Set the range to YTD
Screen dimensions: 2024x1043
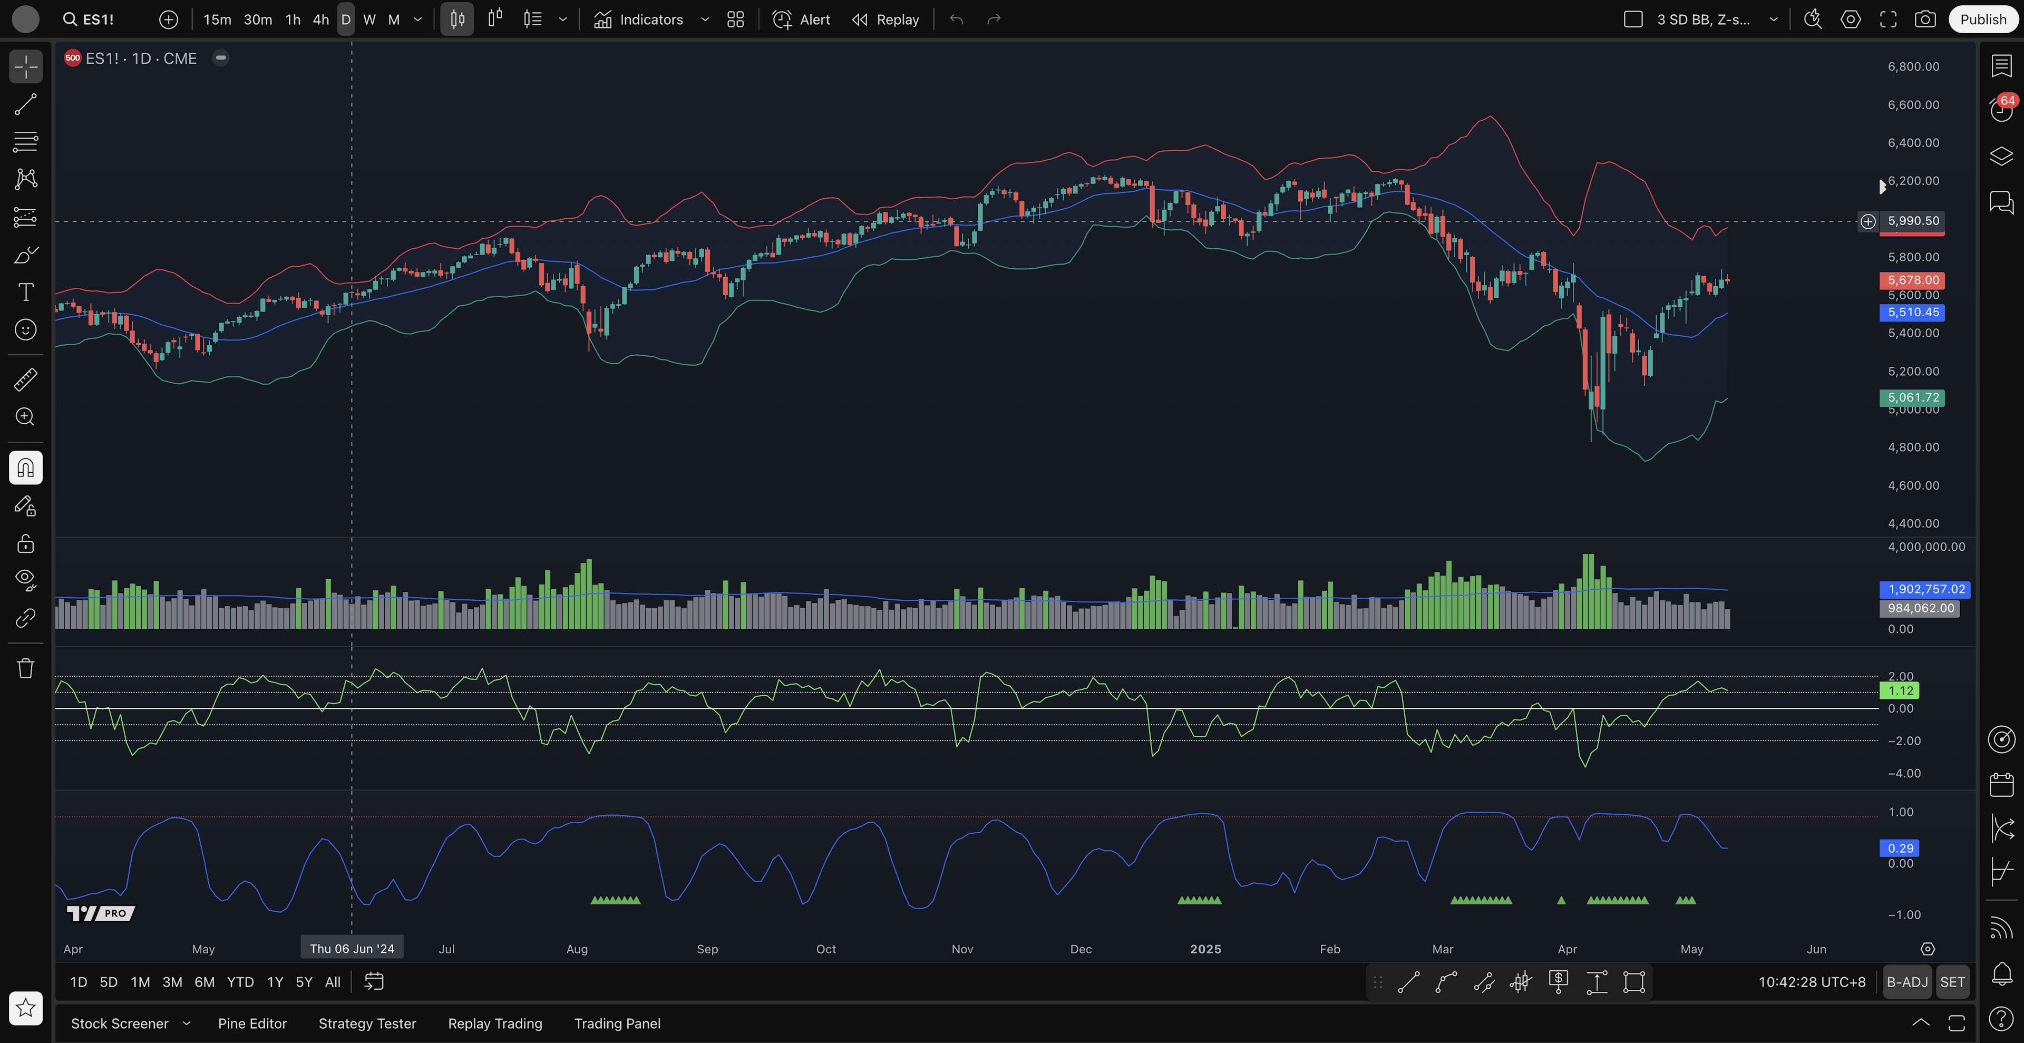(x=240, y=982)
